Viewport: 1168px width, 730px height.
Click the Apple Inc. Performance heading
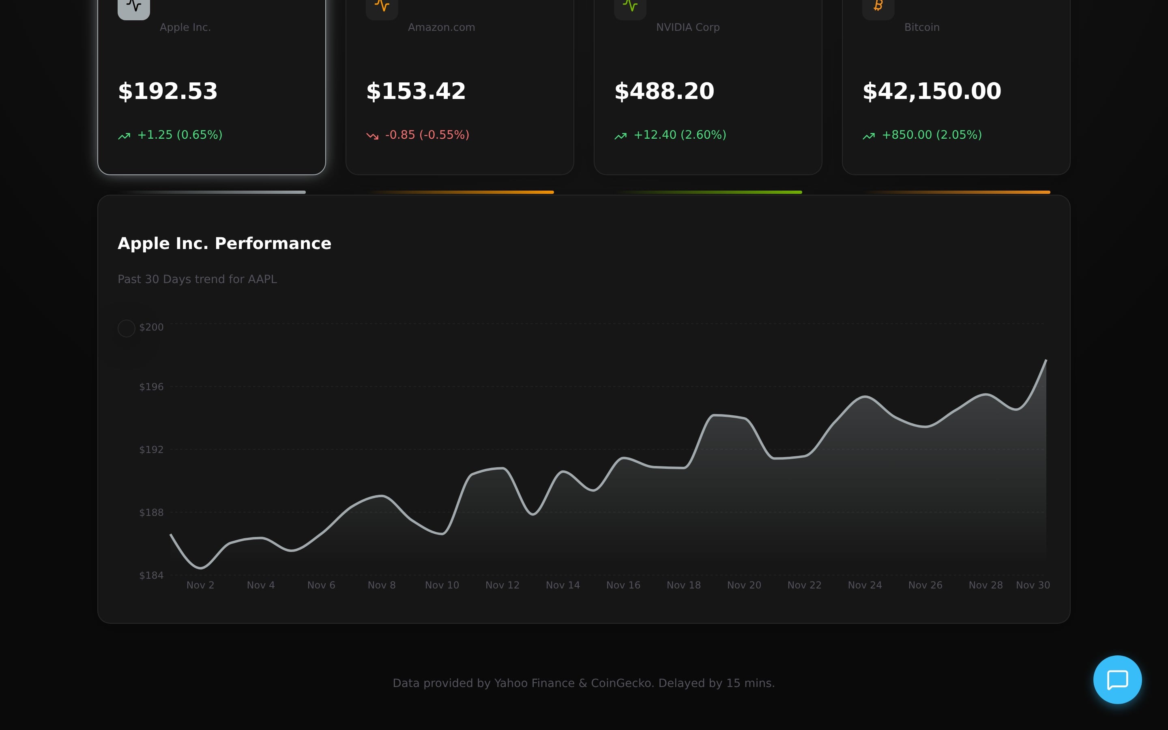(224, 243)
